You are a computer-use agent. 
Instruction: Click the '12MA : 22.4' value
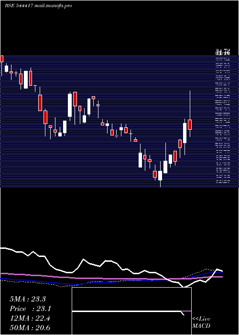(30, 318)
